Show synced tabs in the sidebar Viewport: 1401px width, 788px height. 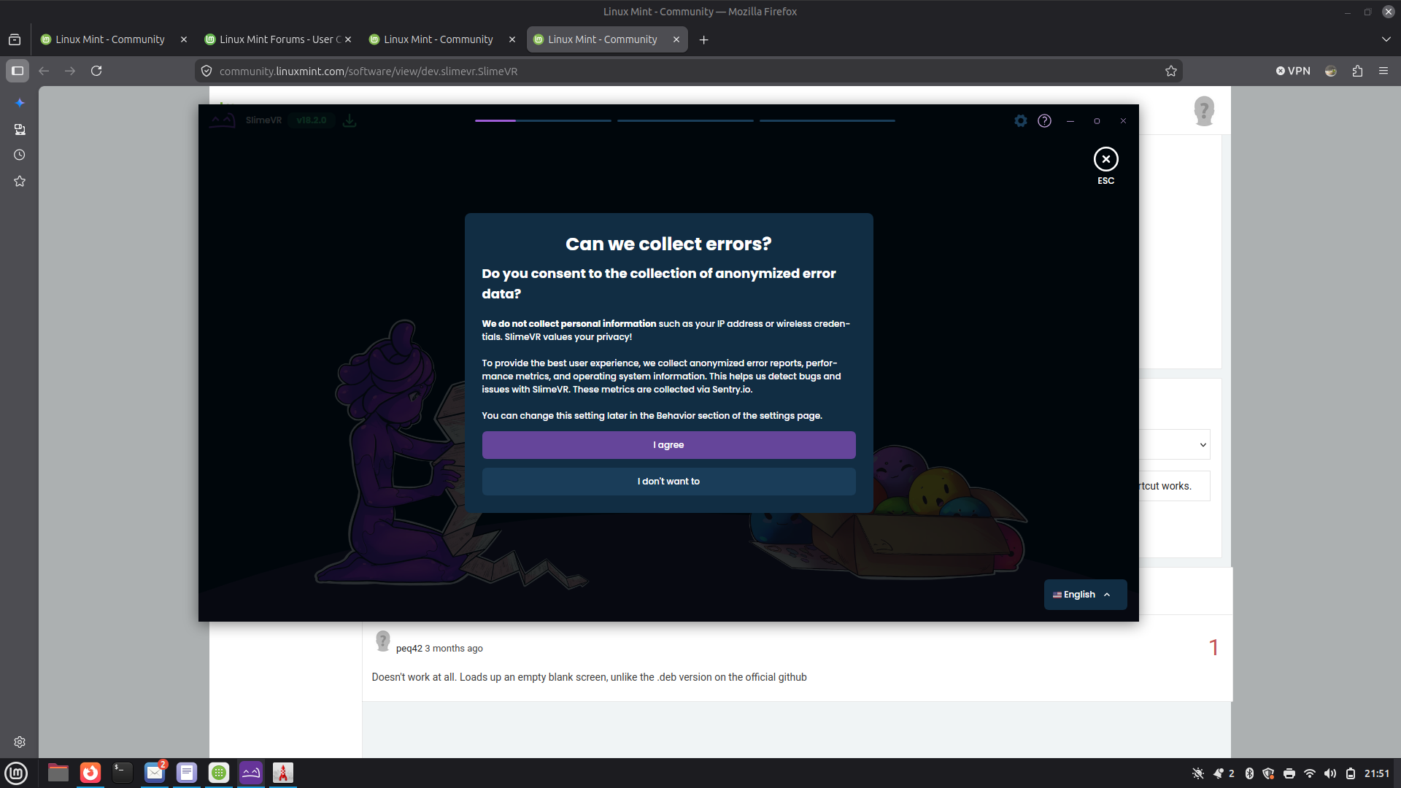[20, 129]
